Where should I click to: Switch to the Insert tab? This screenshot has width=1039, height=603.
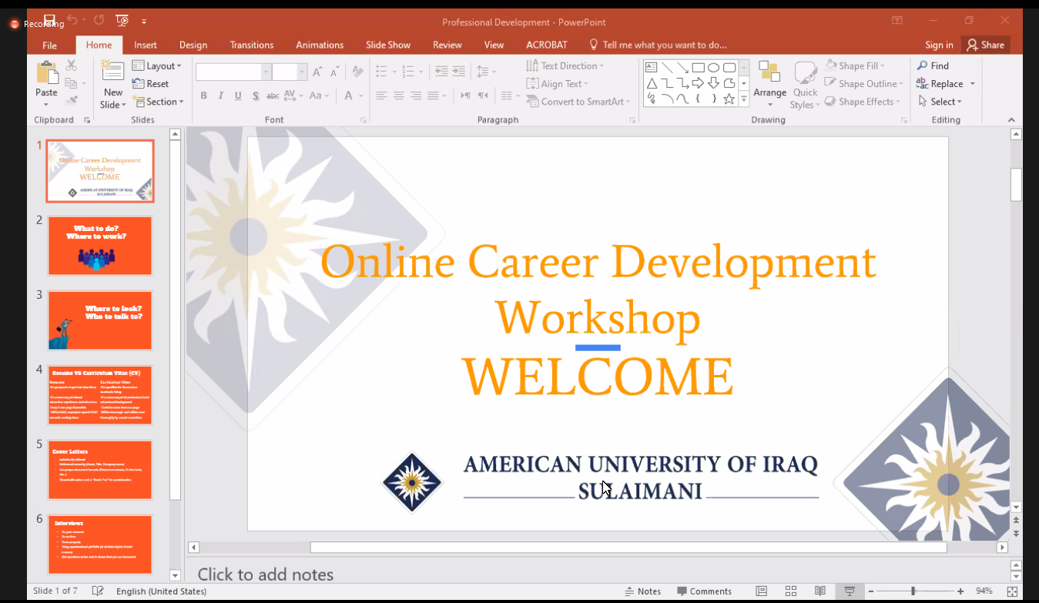[x=146, y=45]
